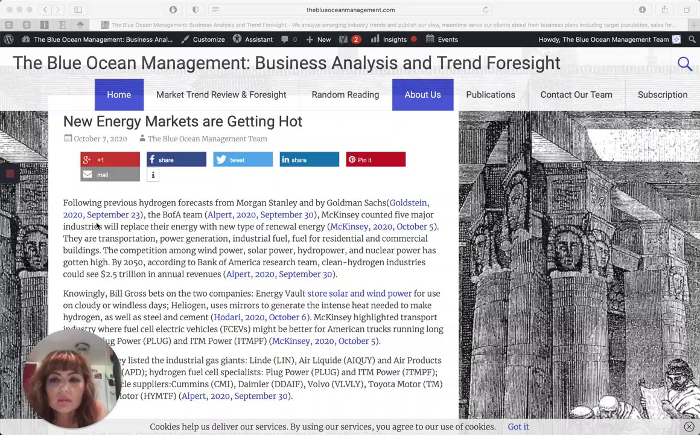The image size is (700, 435).
Task: Click The Blue Ocean Management Team author link
Action: (x=207, y=138)
